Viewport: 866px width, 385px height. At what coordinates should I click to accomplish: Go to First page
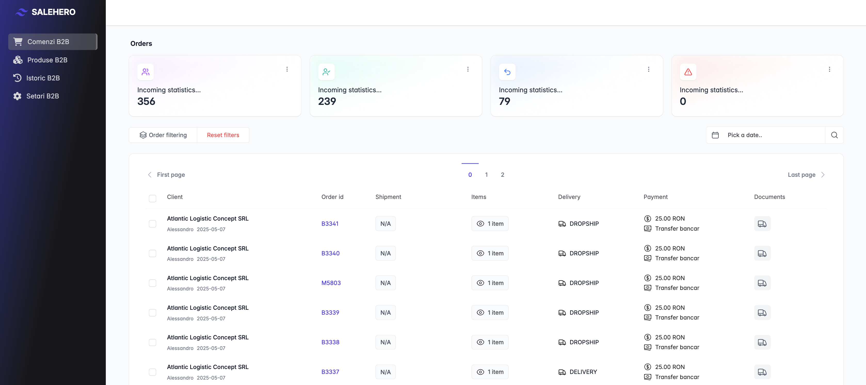pyautogui.click(x=171, y=174)
